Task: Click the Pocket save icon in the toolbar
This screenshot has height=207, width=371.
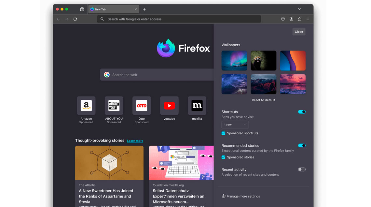Action: pyautogui.click(x=283, y=19)
